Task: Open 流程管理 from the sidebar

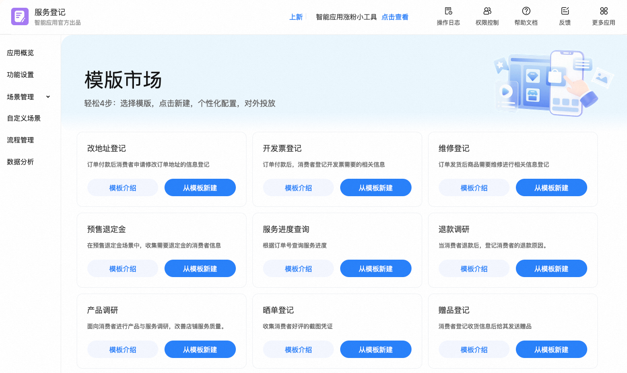Action: [x=20, y=140]
